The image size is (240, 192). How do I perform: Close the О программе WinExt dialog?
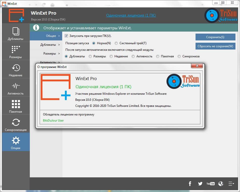coord(197,66)
